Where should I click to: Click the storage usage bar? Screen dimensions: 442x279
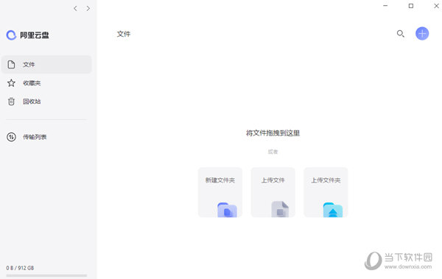point(46,275)
